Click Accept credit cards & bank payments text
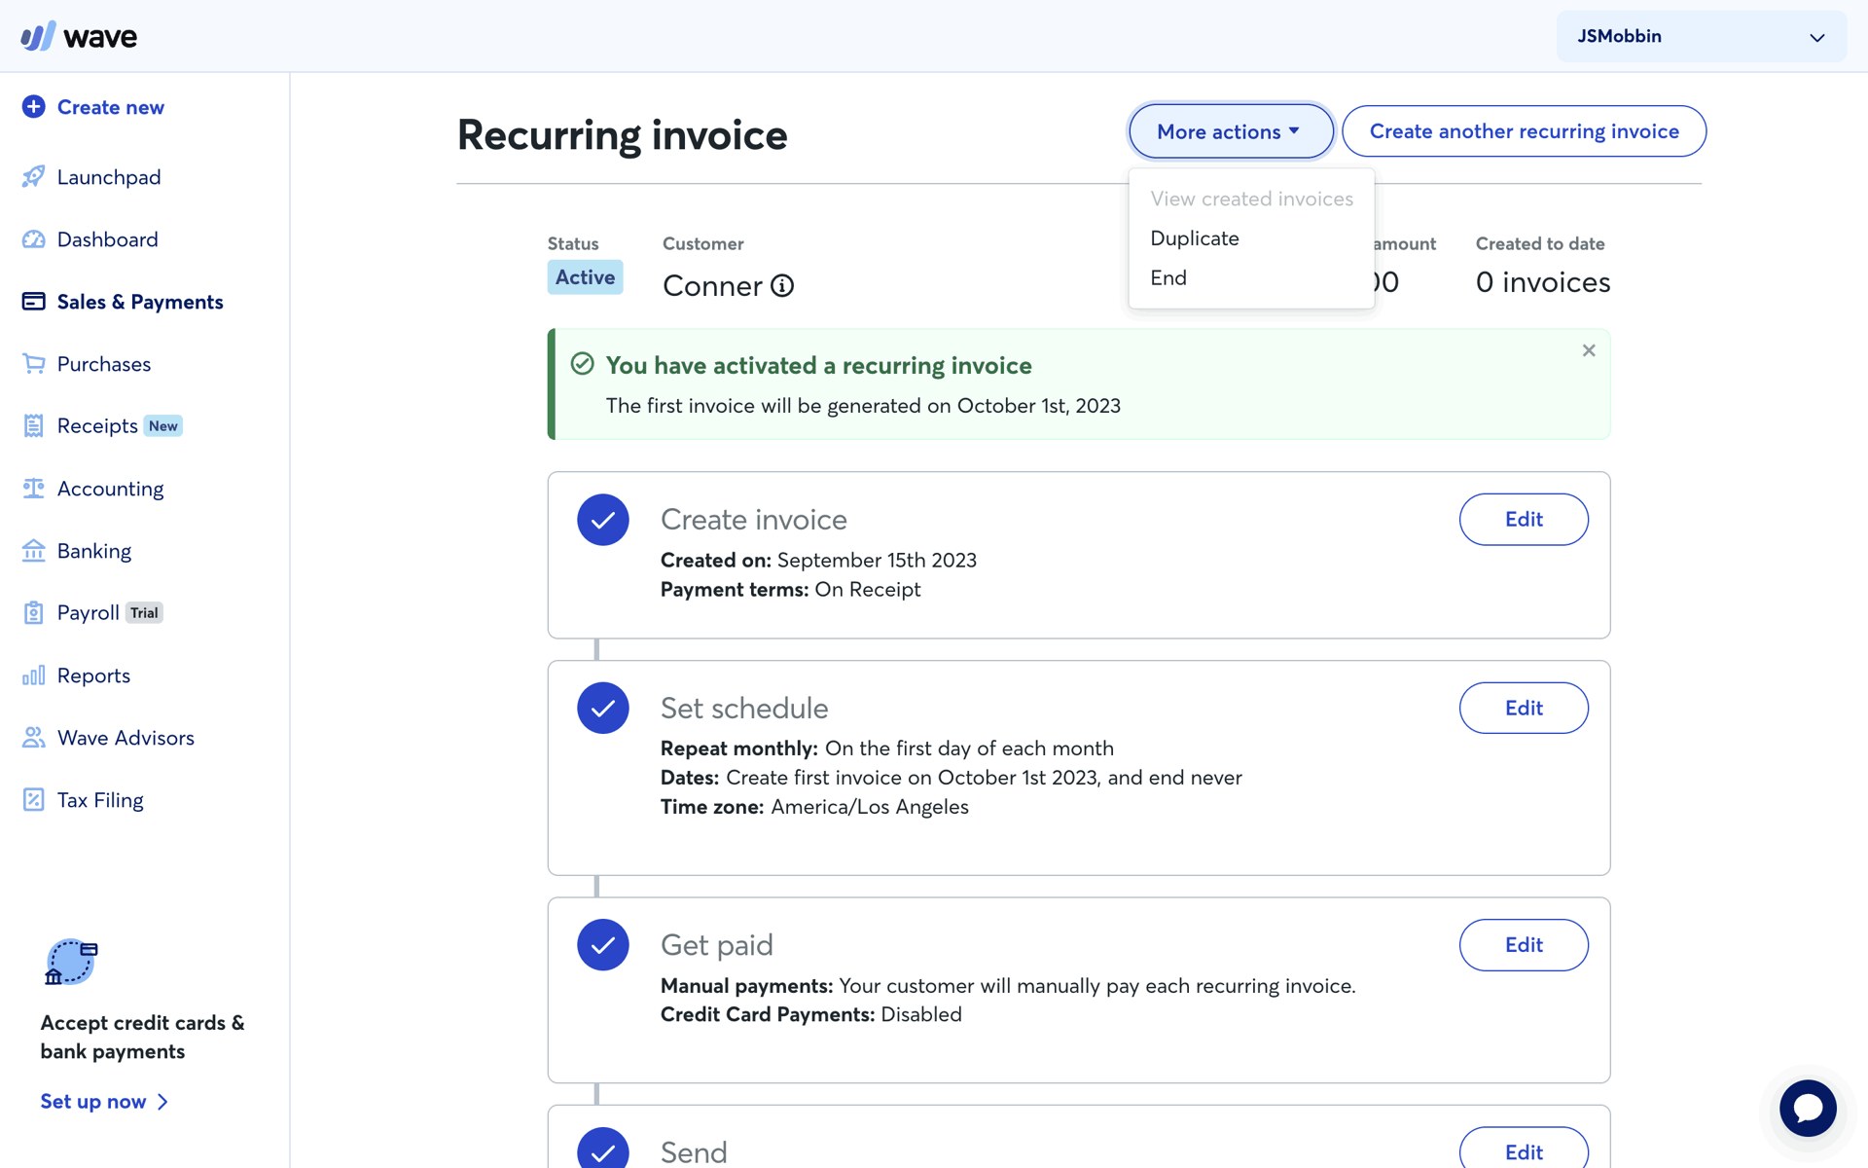 click(143, 1037)
